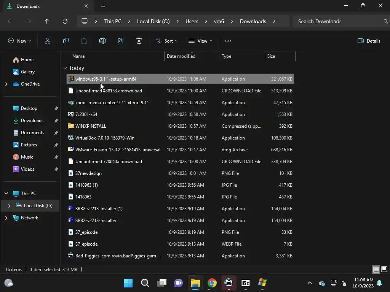
Task: Open the new tab plus button
Action: (103, 6)
